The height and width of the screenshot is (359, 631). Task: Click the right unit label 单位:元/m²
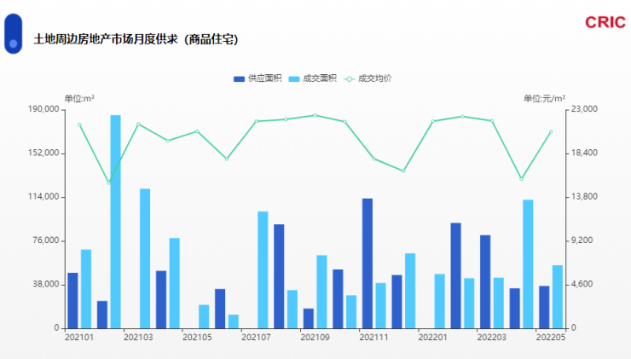click(x=545, y=99)
